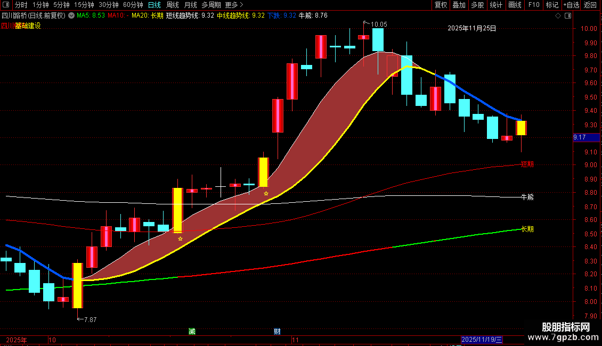602x346 pixels.
Task: Open the 多周期 multi-period view
Action: coord(211,5)
